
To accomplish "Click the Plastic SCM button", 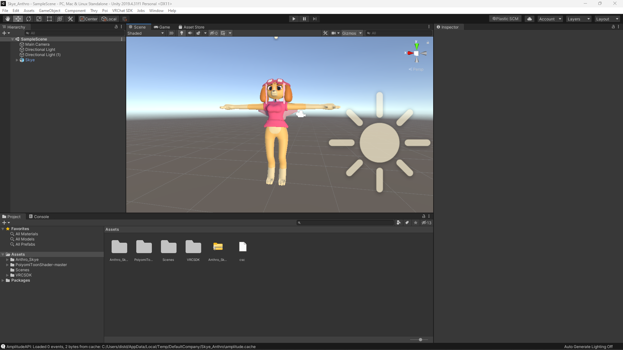I will coord(505,19).
